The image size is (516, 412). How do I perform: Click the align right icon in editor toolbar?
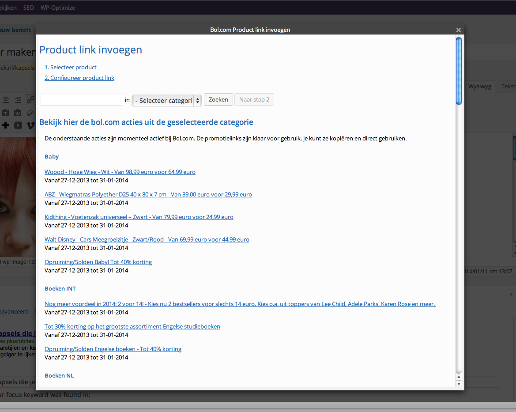pos(18,100)
